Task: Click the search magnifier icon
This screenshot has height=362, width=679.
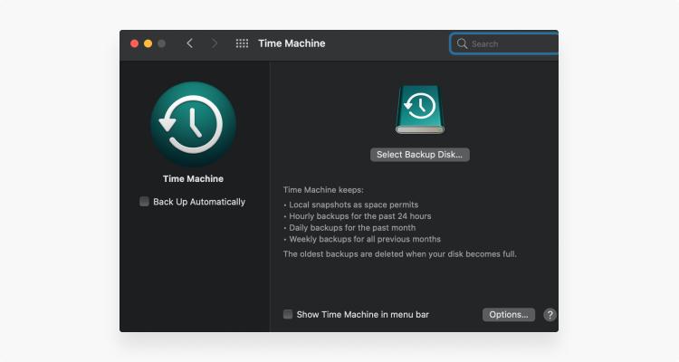Action: point(462,43)
